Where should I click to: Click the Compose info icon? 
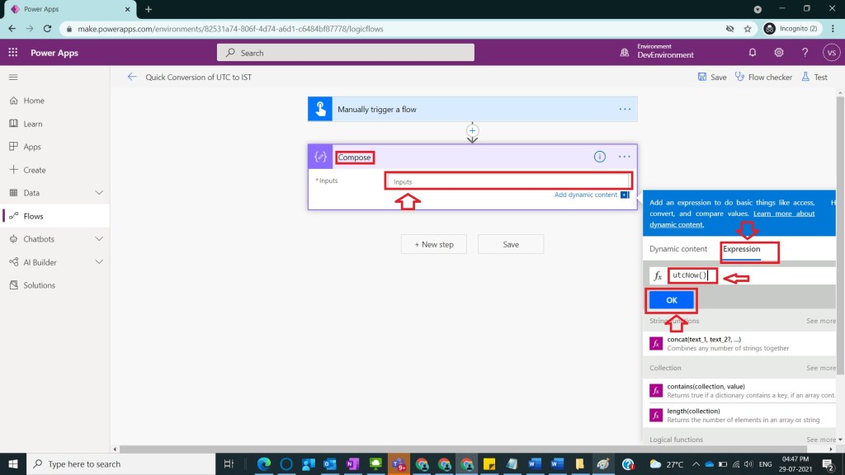pos(600,157)
